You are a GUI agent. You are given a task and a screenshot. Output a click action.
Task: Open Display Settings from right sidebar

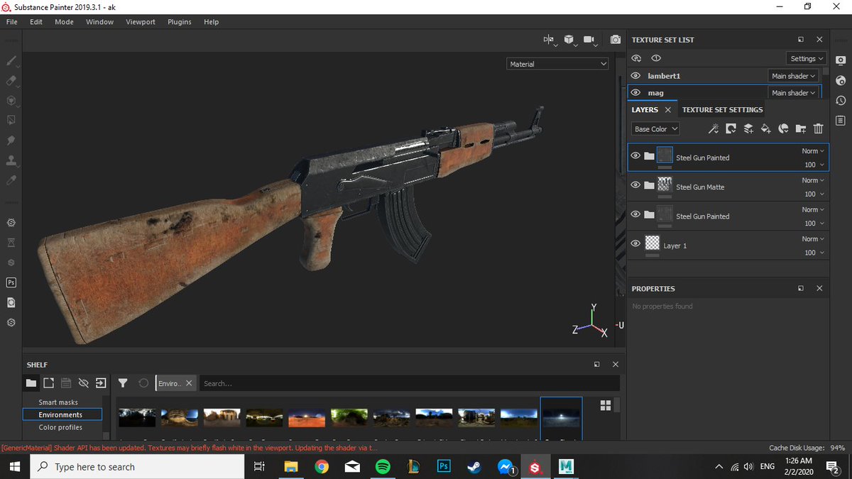[x=841, y=60]
